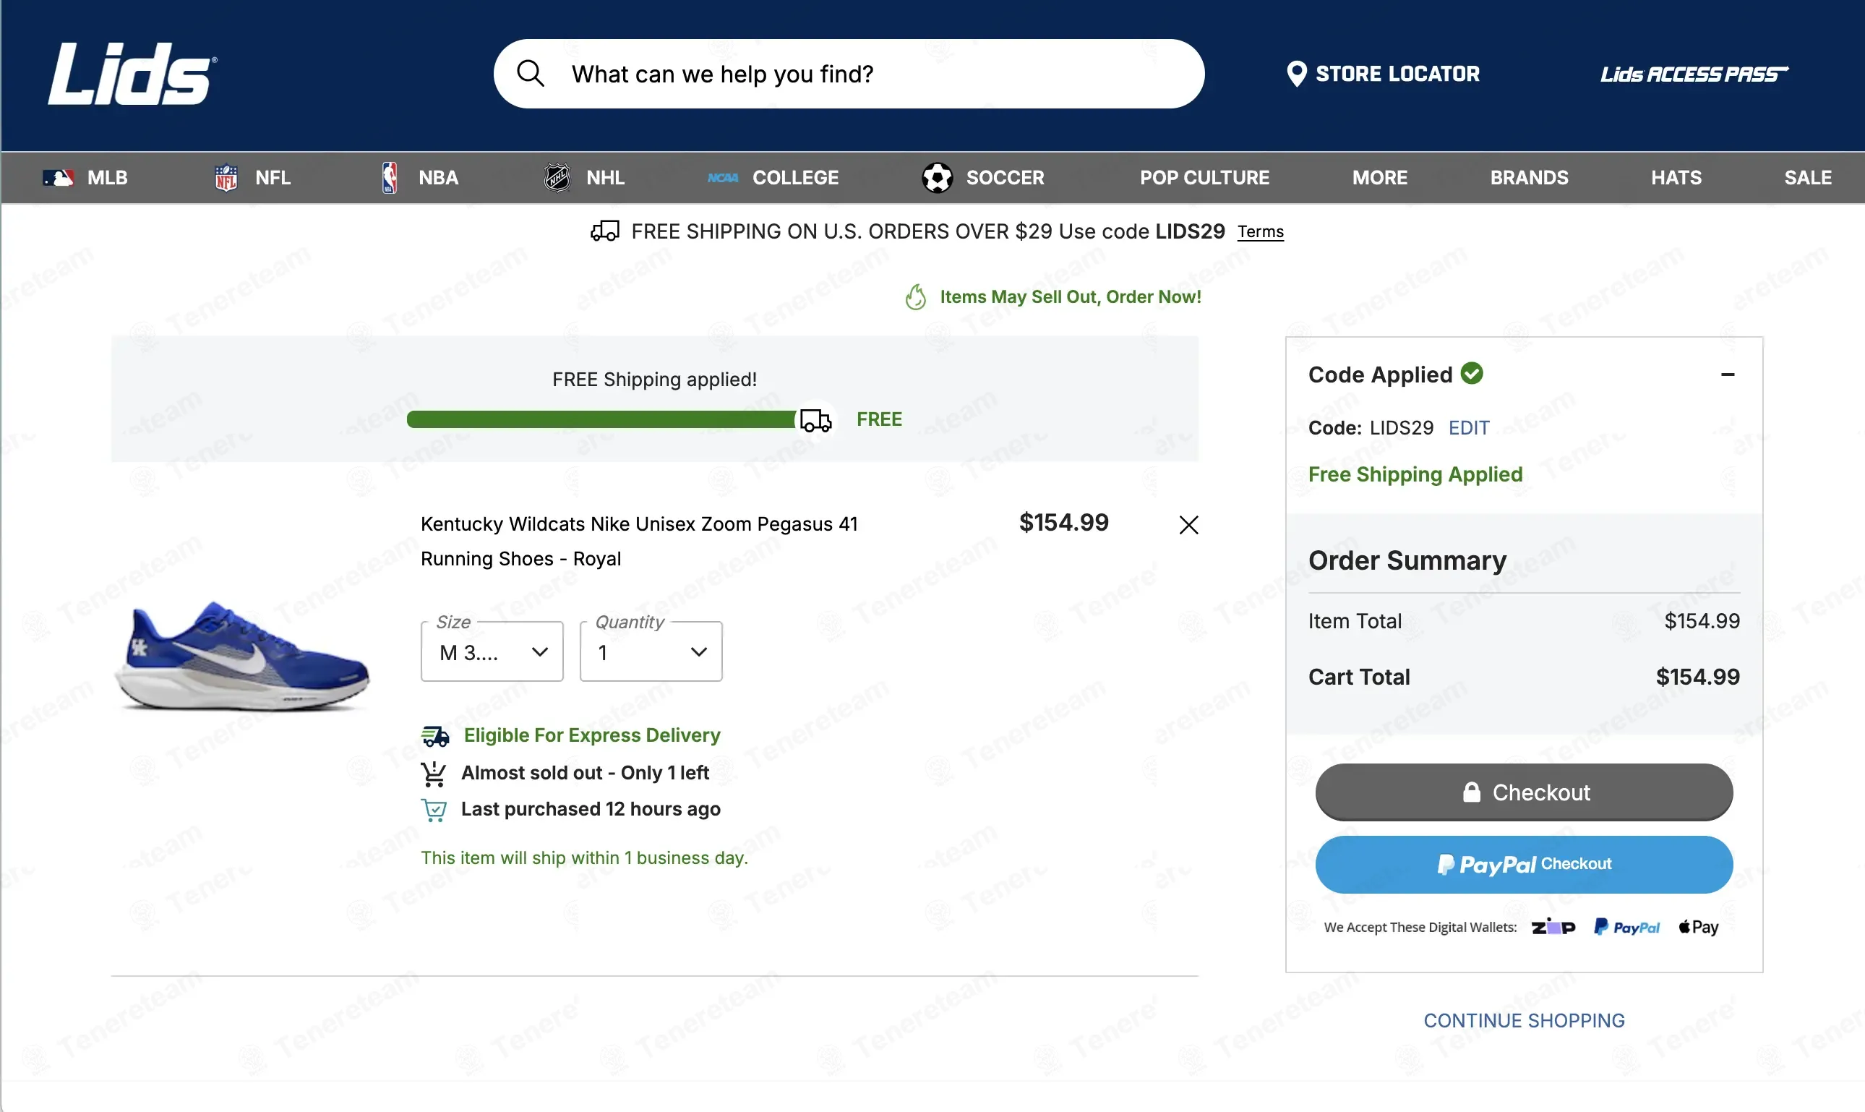Click the Item Total amount

pos(1702,621)
